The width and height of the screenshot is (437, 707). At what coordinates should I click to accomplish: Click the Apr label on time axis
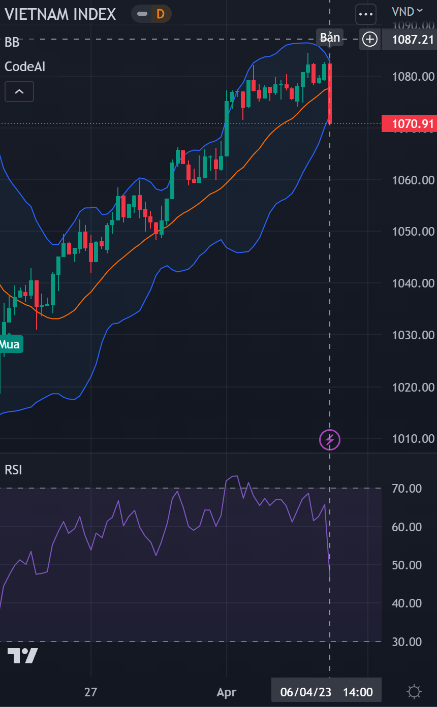pos(226,692)
